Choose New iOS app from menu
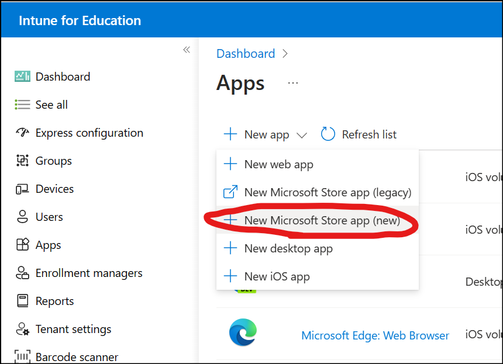This screenshot has width=503, height=364. point(318,276)
